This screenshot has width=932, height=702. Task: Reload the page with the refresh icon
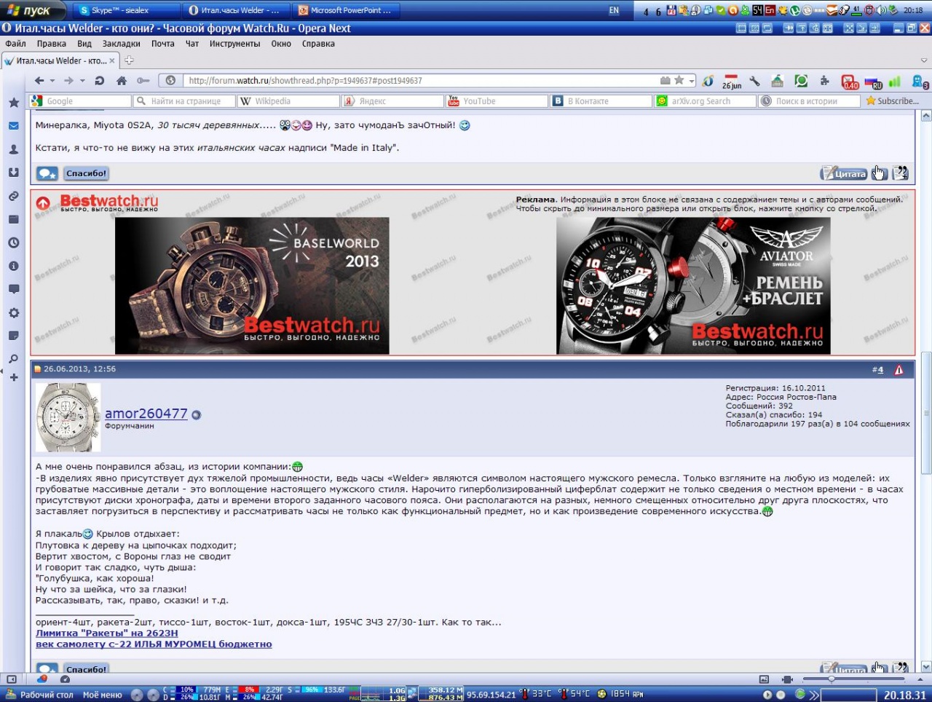point(100,81)
